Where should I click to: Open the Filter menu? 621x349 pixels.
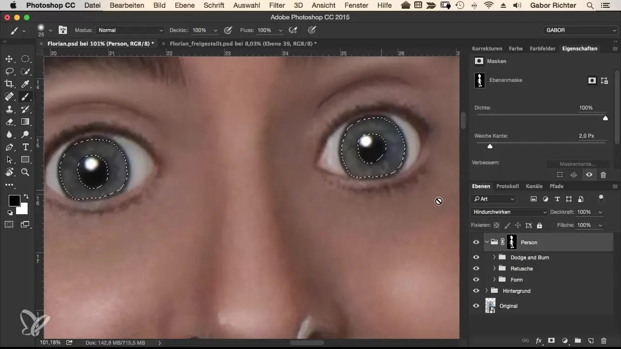[277, 5]
